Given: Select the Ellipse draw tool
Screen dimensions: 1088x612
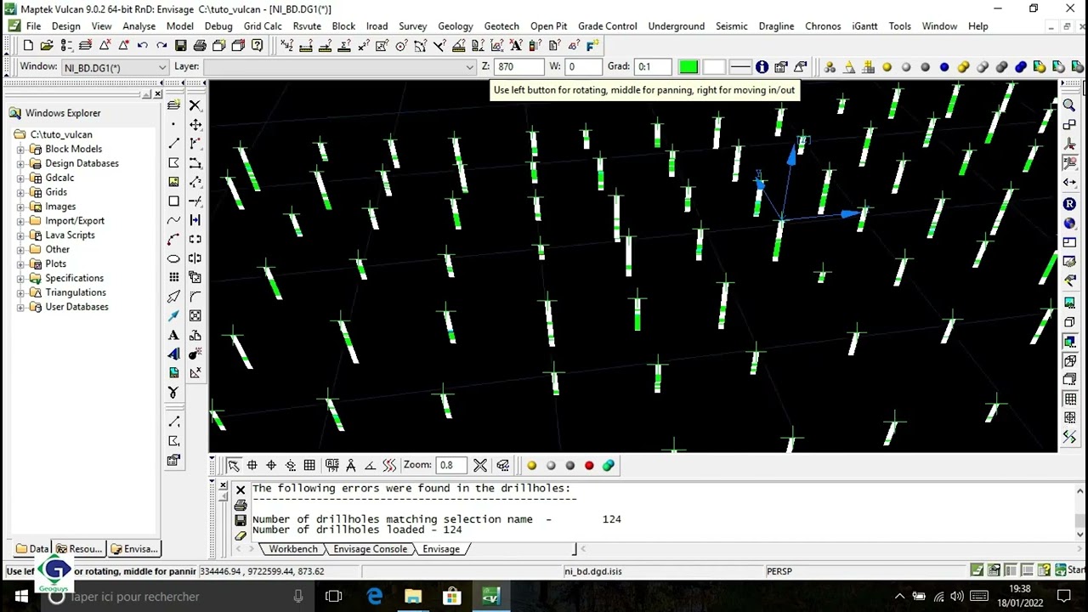Looking at the screenshot, I should [x=173, y=258].
